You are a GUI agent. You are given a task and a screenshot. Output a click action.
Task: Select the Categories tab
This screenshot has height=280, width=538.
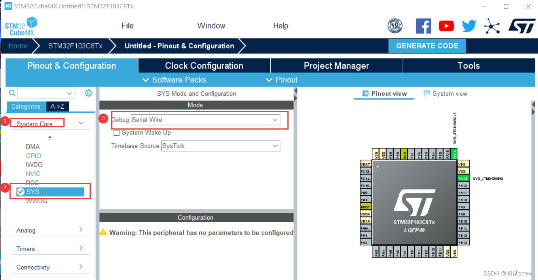(x=26, y=107)
